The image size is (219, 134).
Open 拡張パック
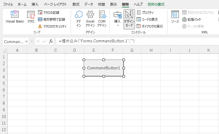(191, 19)
